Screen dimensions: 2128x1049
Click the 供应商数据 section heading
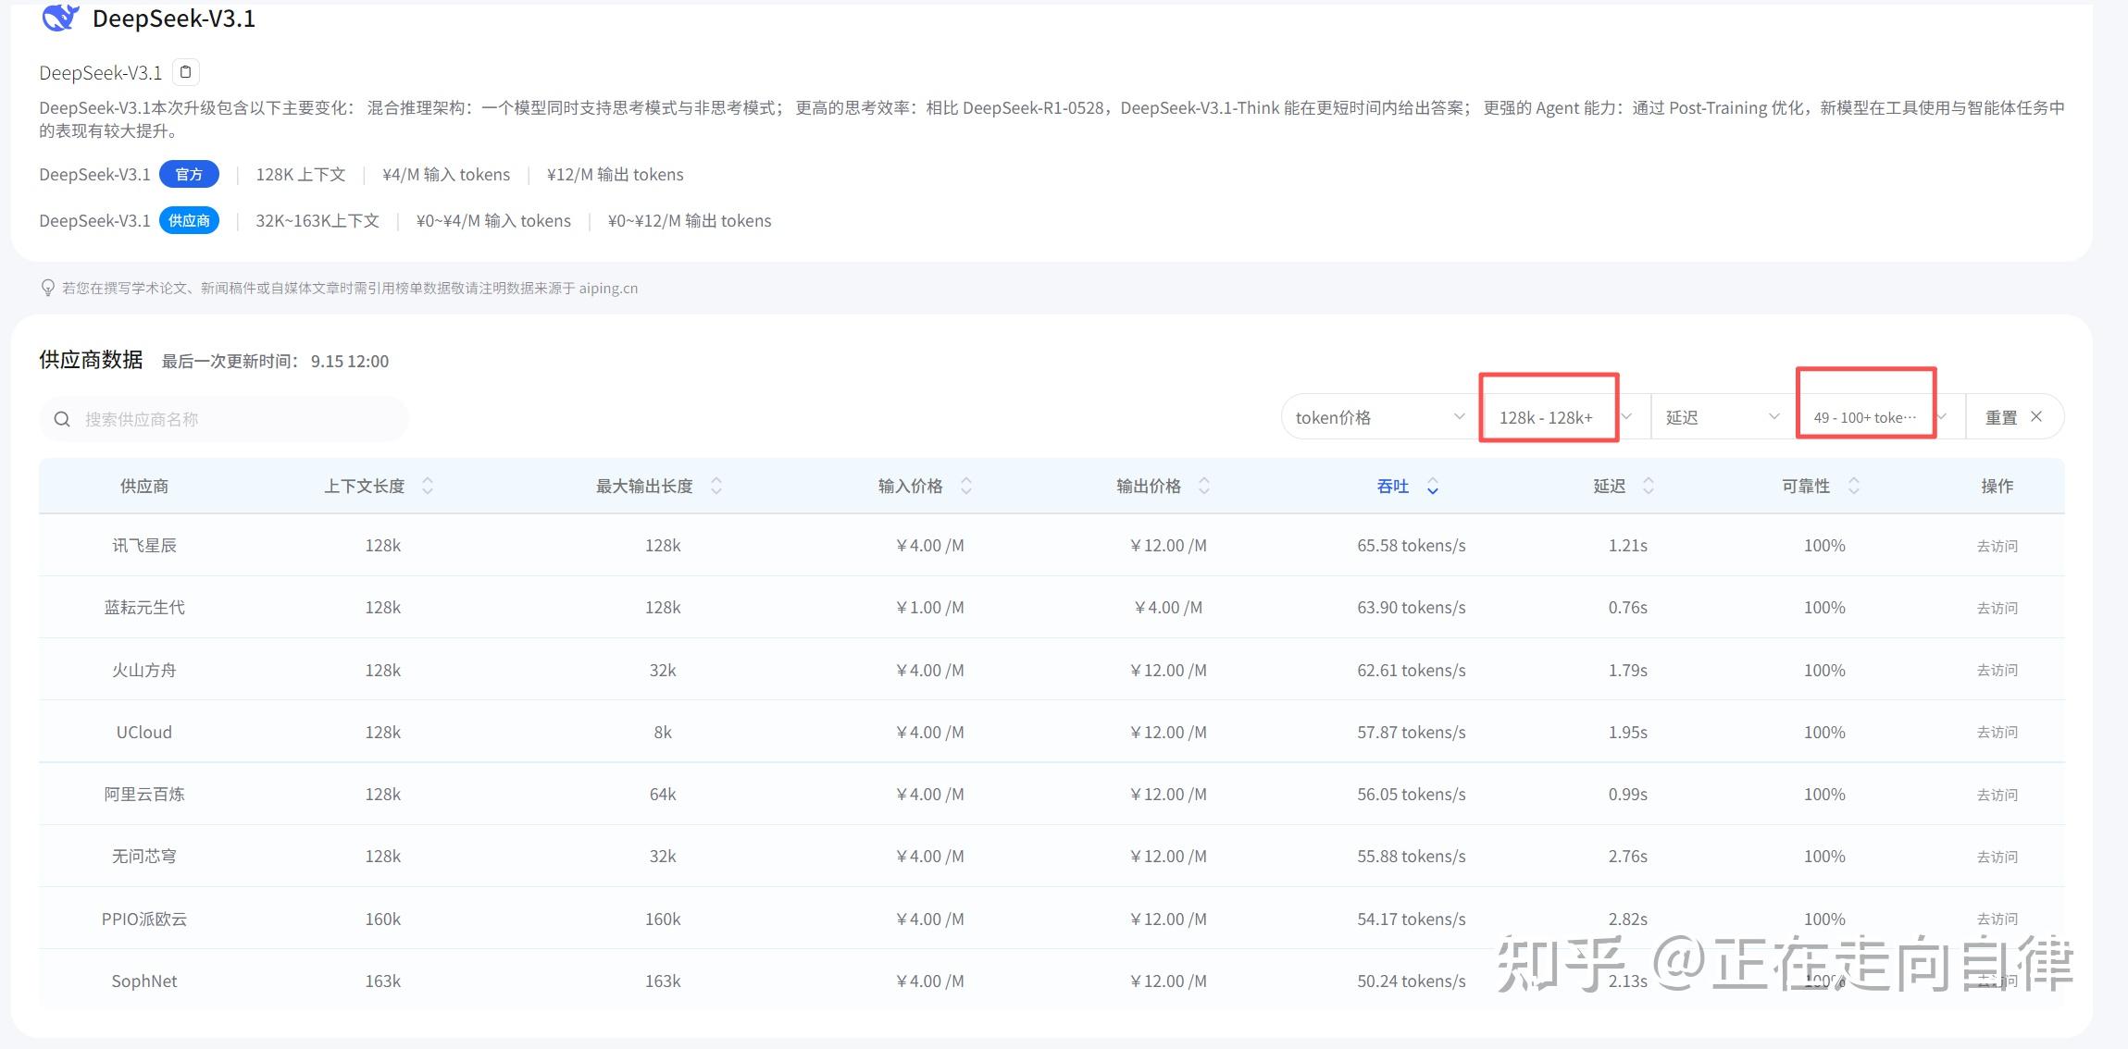[91, 359]
